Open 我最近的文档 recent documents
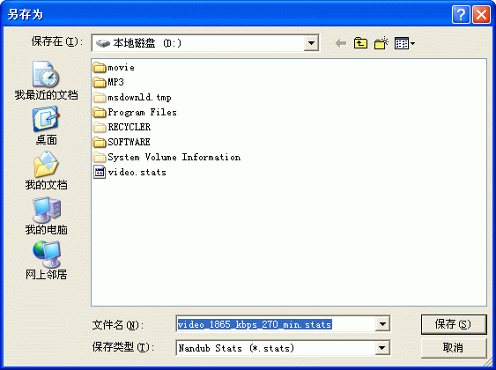The width and height of the screenshot is (496, 370). 46,81
